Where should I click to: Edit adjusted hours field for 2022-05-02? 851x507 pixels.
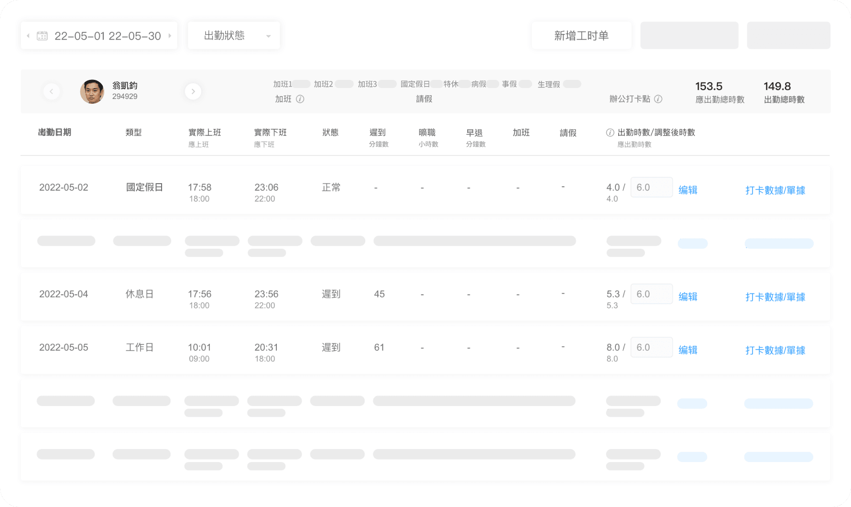[x=652, y=187]
